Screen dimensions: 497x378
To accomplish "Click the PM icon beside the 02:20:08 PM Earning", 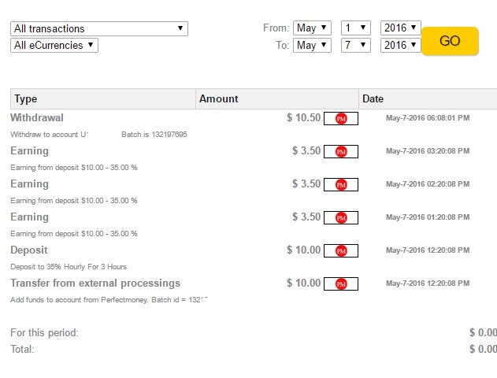I will pos(341,184).
